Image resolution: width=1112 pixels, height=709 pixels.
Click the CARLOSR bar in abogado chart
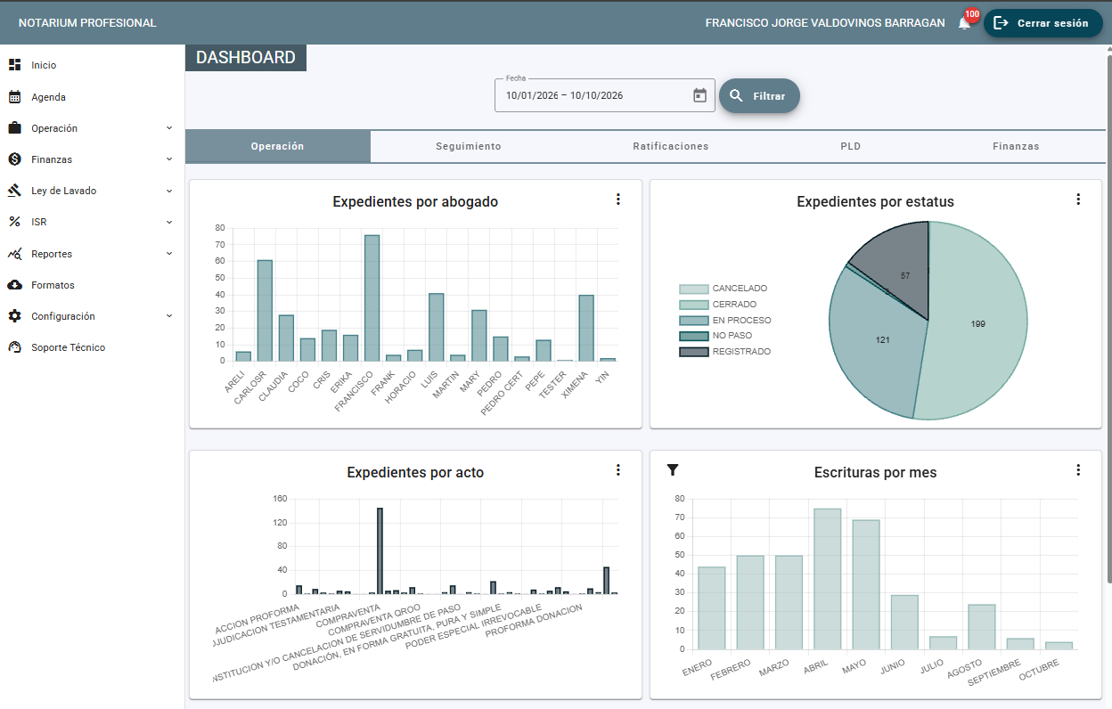click(x=265, y=311)
